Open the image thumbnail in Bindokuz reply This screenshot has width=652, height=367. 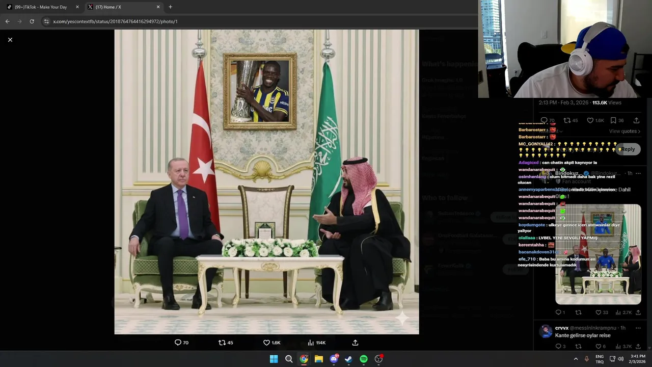click(598, 254)
